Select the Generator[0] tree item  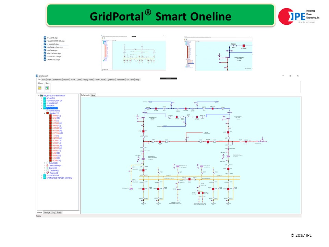pos(55,111)
